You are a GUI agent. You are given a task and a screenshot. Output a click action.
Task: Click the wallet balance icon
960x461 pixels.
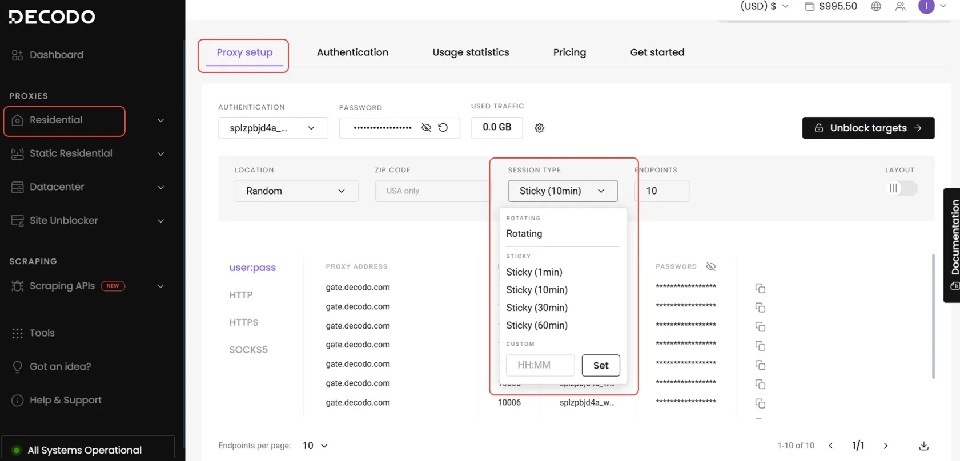pos(809,6)
